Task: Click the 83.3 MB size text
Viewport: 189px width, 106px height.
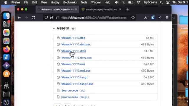Action: pyautogui.click(x=149, y=51)
